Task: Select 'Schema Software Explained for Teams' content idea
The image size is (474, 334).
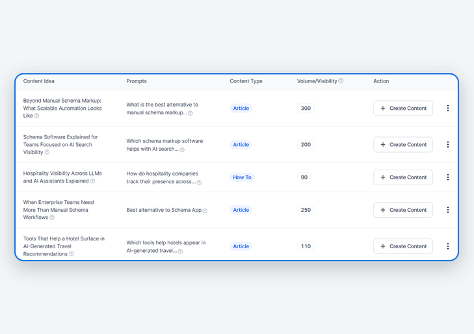Action: pos(60,144)
